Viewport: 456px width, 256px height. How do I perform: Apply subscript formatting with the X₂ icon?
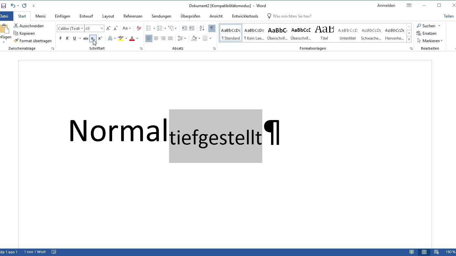93,38
